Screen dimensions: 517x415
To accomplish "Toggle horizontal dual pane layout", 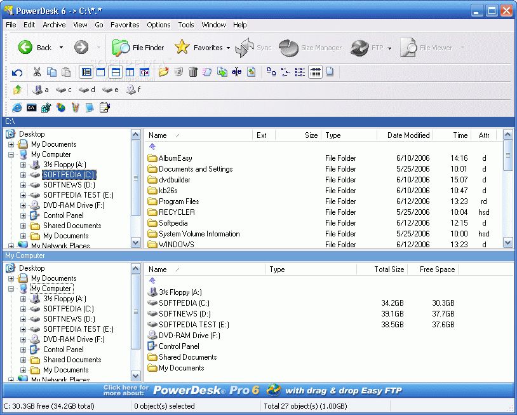I will tap(116, 72).
